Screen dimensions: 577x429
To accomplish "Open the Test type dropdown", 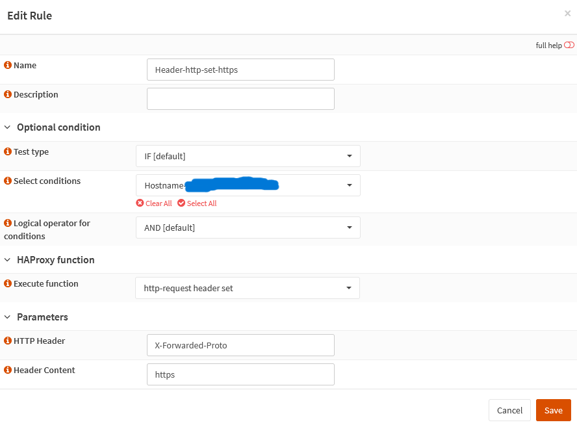I will click(x=248, y=156).
